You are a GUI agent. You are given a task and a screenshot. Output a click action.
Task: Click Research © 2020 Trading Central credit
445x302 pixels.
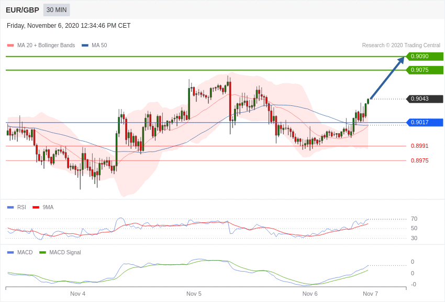[x=401, y=45]
